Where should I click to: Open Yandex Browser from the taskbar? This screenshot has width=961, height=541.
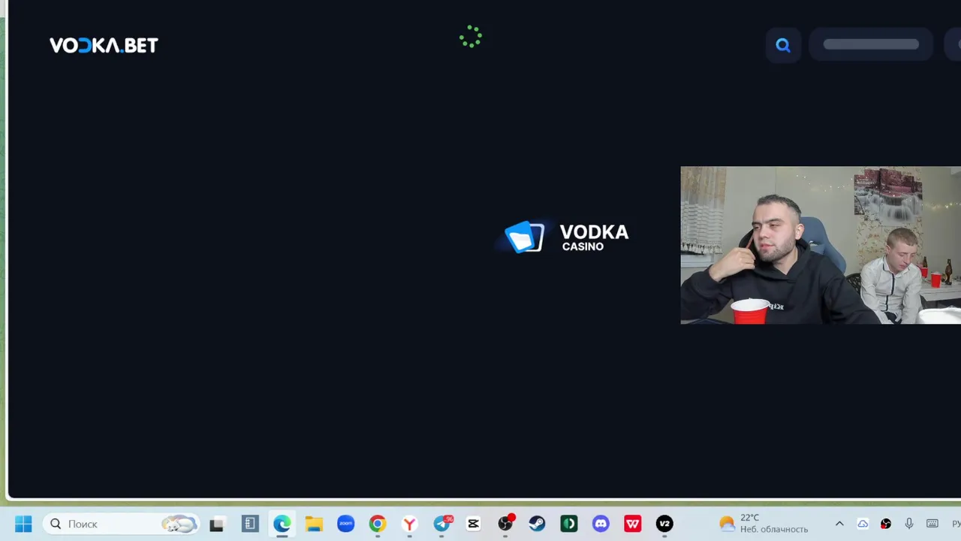[x=409, y=524]
